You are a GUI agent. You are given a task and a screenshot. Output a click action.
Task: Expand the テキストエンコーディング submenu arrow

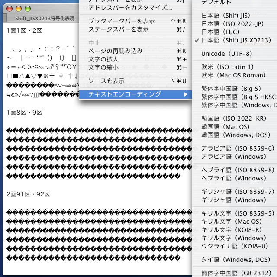[x=185, y=94]
